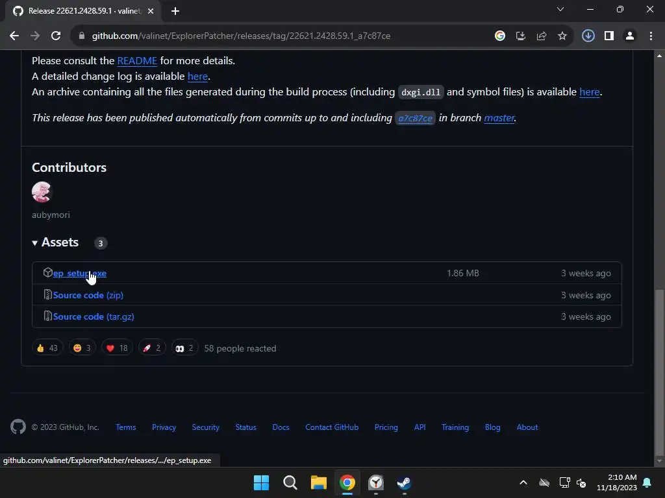
Task: Open File Explorer from taskbar
Action: (x=318, y=482)
